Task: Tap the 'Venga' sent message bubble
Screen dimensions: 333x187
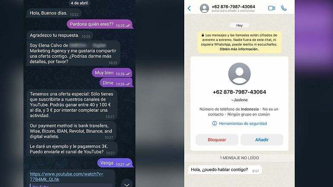Action: (115, 163)
